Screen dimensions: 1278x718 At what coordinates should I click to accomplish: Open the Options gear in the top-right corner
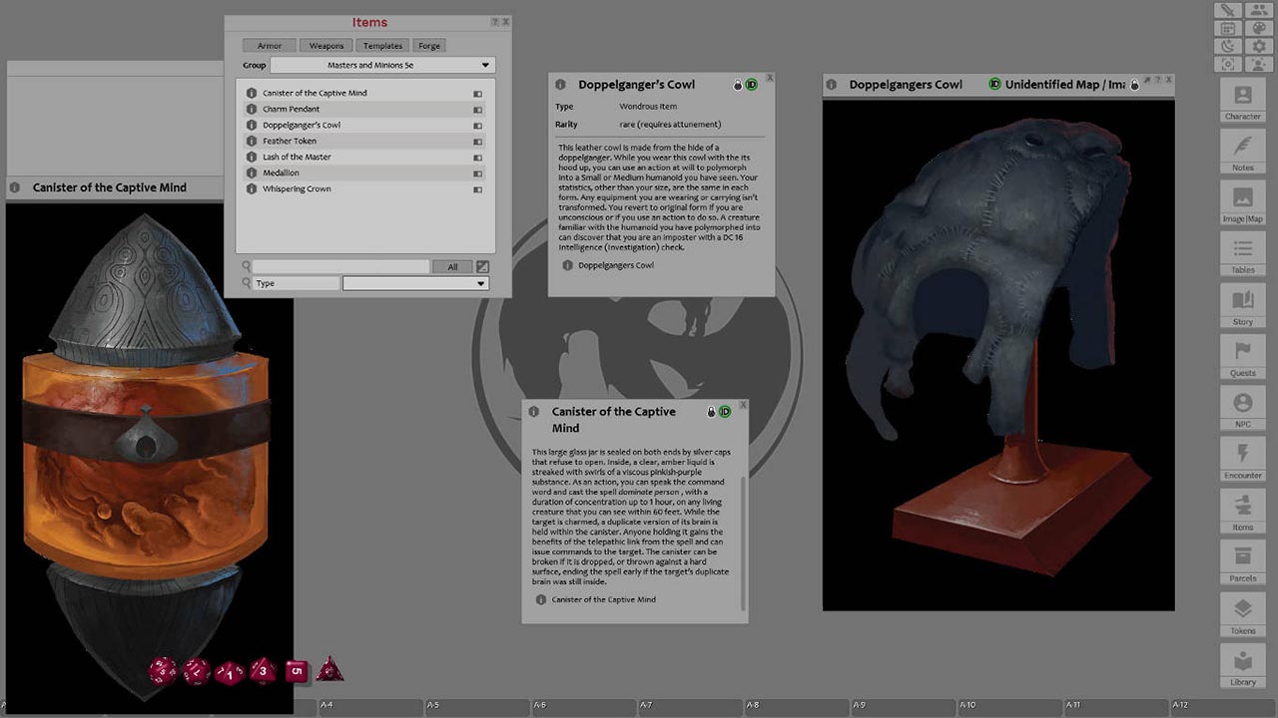click(x=1258, y=46)
